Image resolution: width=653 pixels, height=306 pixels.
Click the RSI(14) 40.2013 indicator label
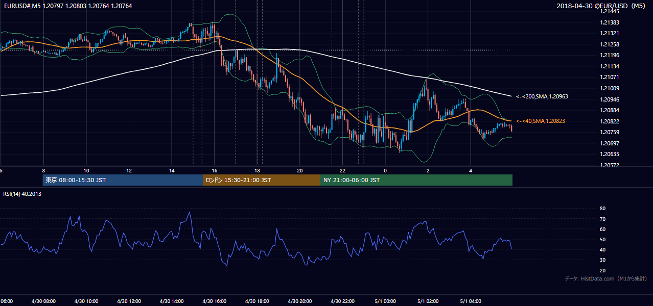[x=22, y=194]
